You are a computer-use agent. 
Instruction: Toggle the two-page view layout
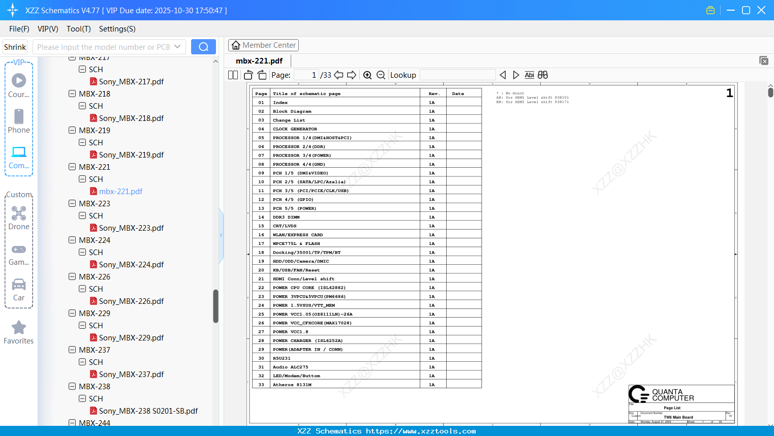pyautogui.click(x=233, y=75)
